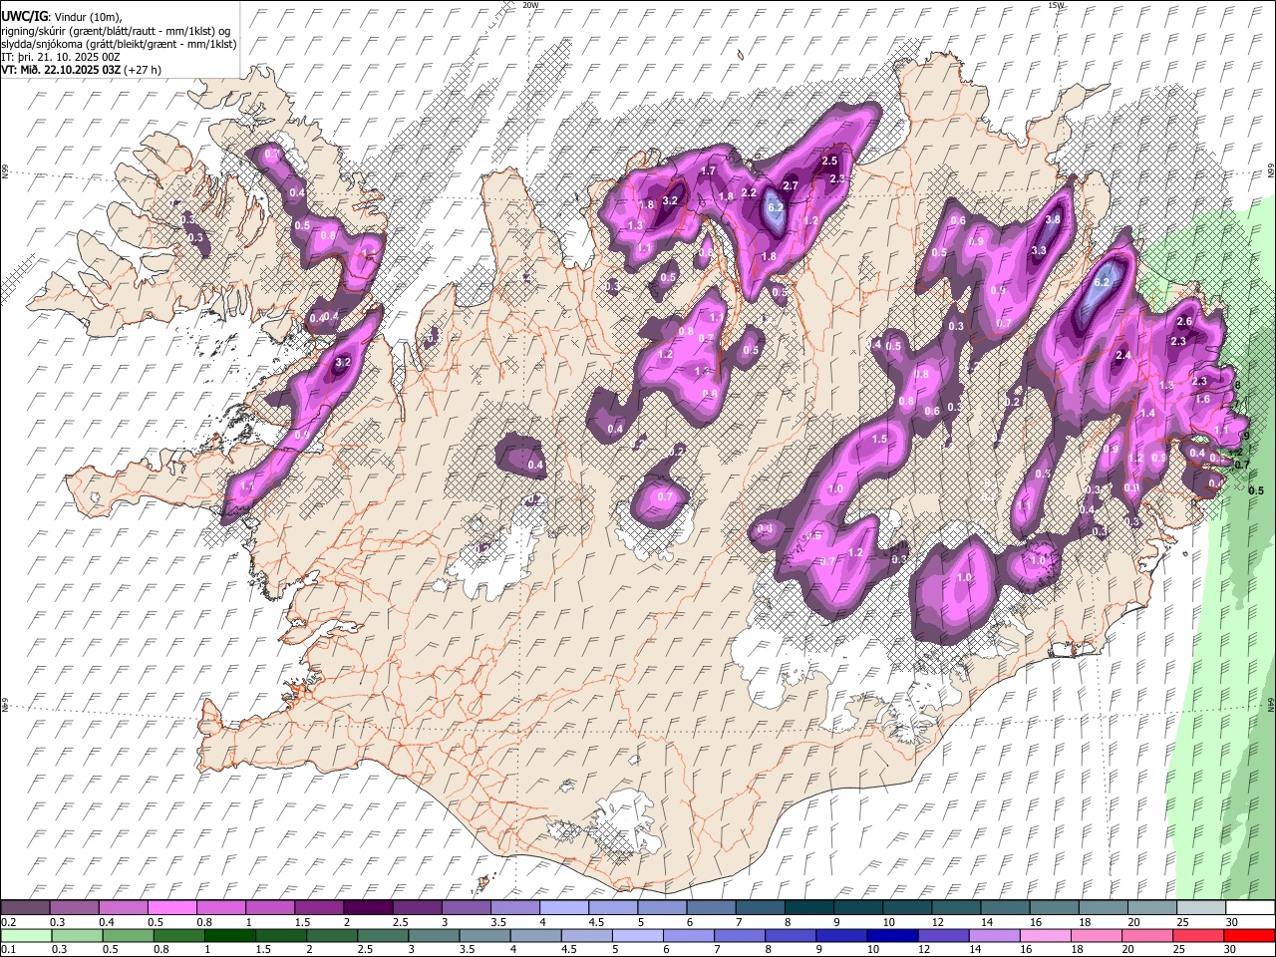Screen dimensions: 1276x957
Task: Click the '2.4' snowfall value on the map
Action: click(1123, 356)
